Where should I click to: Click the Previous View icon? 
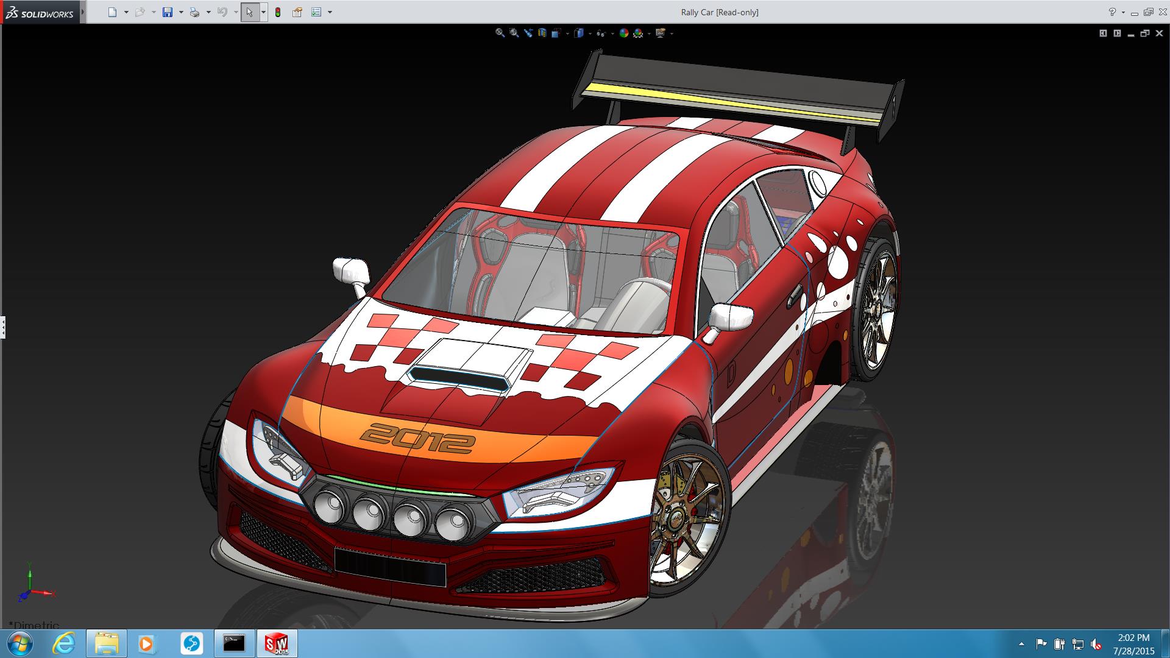tap(528, 34)
